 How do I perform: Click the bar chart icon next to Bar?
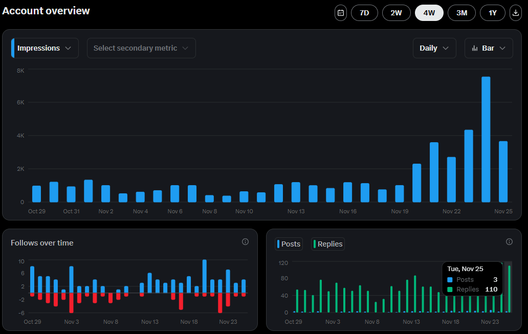(475, 48)
